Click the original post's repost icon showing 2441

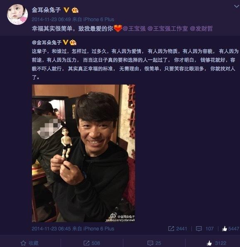[x=178, y=229]
